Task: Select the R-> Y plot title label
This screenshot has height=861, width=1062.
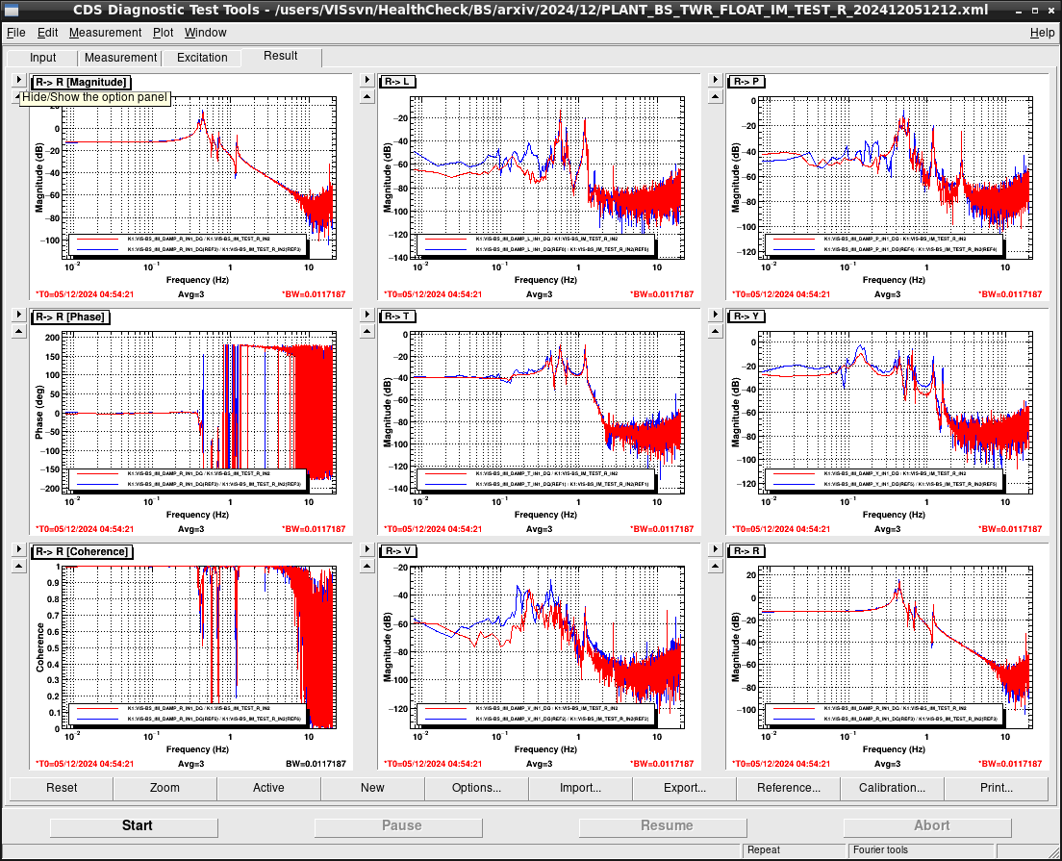Action: 746,317
